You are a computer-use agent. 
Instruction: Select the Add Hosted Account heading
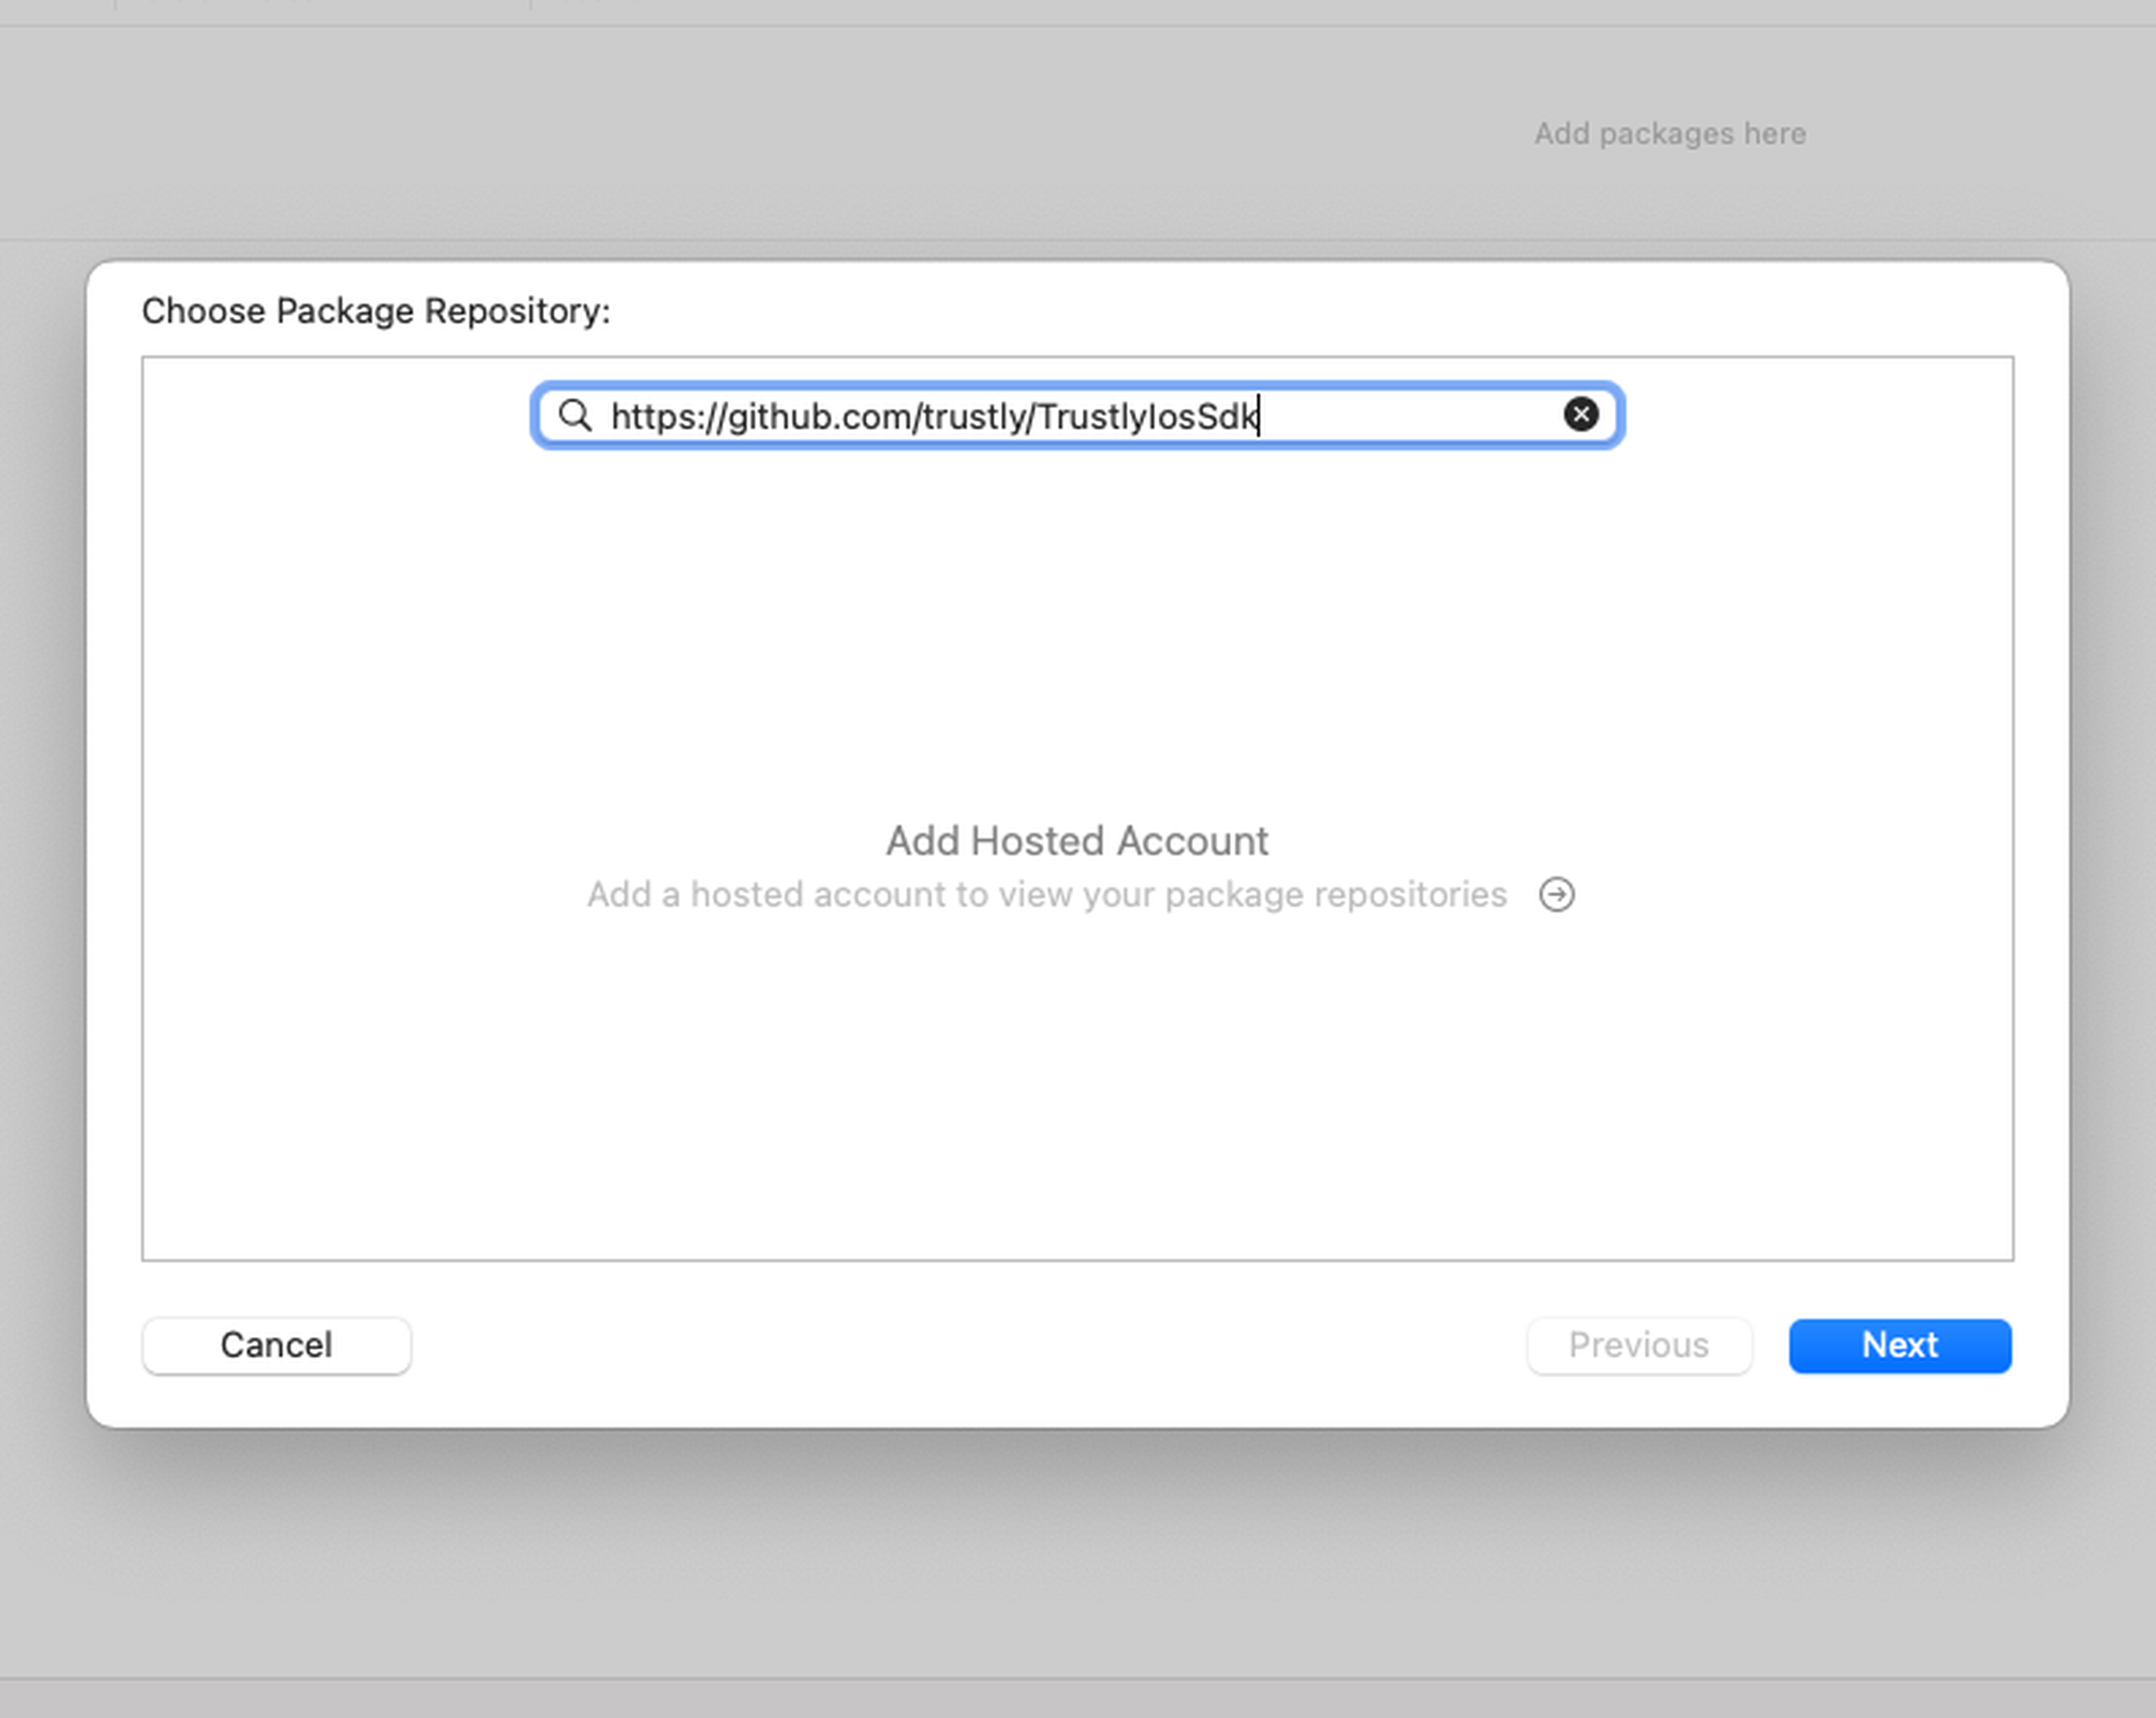point(1077,841)
